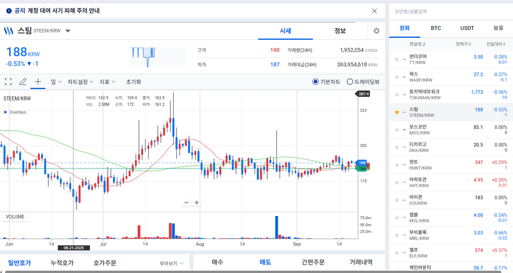Switch to 시세 tab
This screenshot has width=513, height=273.
tap(285, 31)
